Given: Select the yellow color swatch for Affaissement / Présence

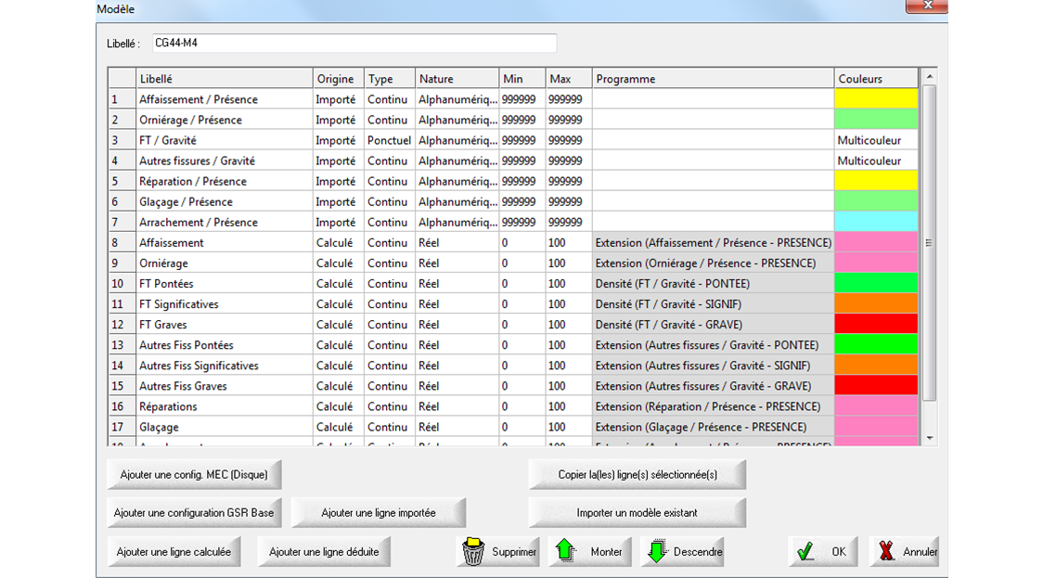Looking at the screenshot, I should tap(876, 99).
